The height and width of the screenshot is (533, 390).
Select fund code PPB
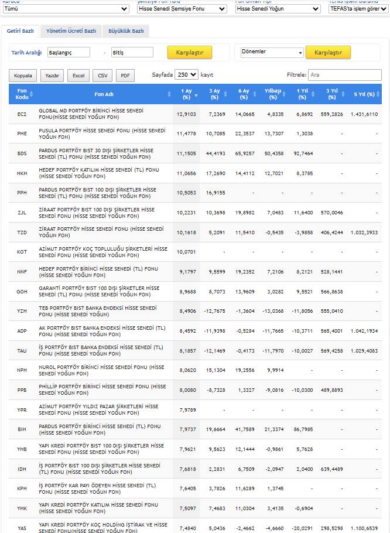(x=22, y=390)
